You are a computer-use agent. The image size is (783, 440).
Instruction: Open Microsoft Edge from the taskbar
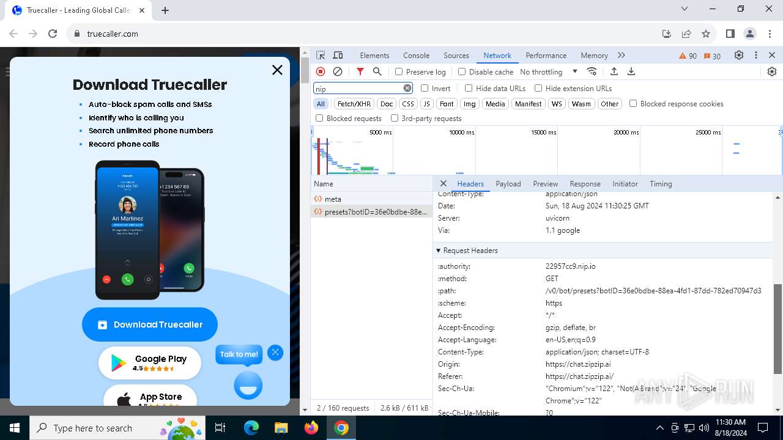(x=251, y=428)
